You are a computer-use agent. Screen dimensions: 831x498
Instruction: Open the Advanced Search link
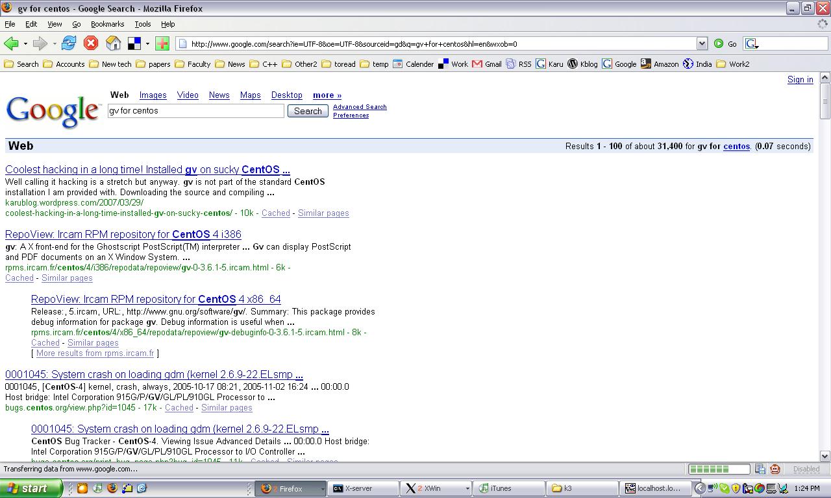pyautogui.click(x=360, y=107)
